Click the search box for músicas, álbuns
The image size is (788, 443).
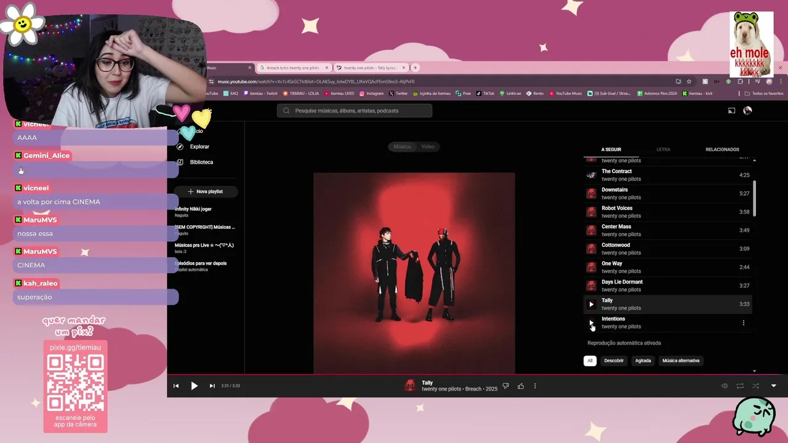[355, 111]
